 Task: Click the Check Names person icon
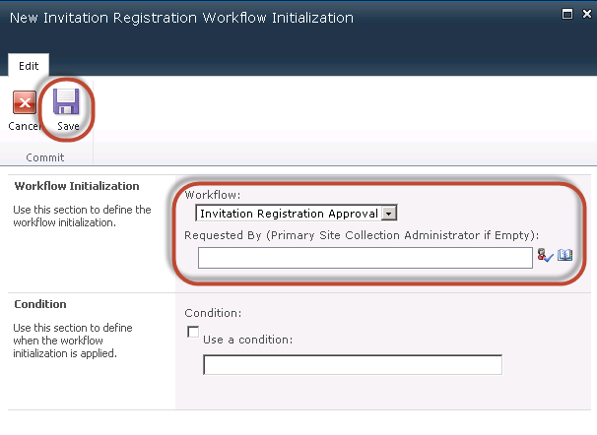tap(545, 255)
